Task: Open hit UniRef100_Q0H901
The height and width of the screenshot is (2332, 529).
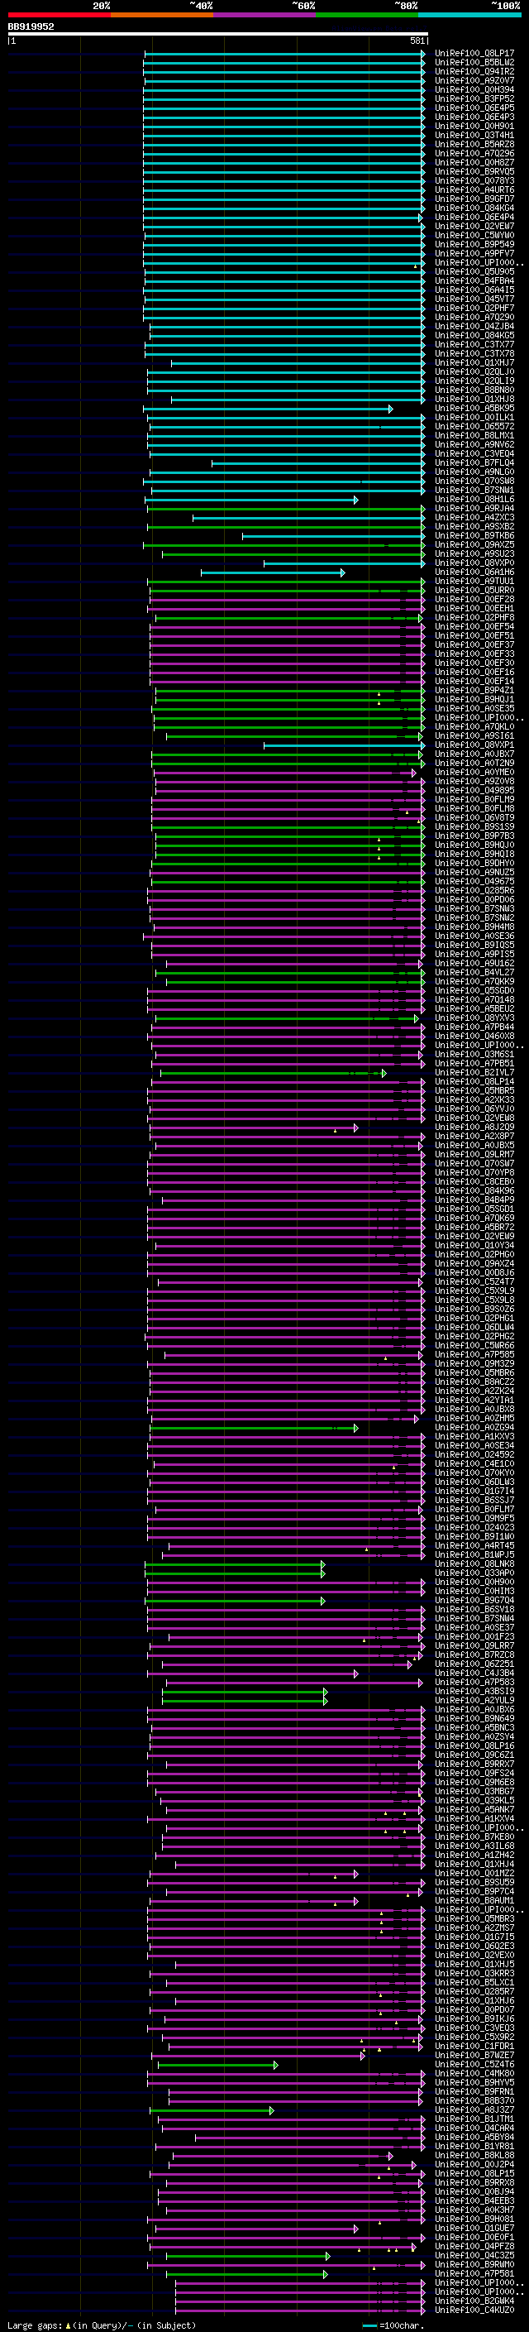Action: click(474, 126)
